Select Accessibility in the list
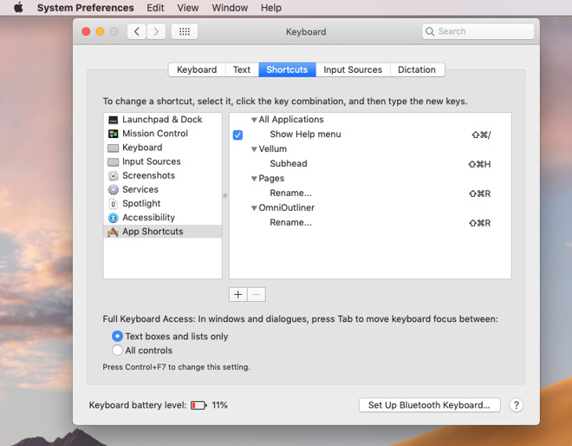Screen dimensions: 572x446 (x=163, y=218)
